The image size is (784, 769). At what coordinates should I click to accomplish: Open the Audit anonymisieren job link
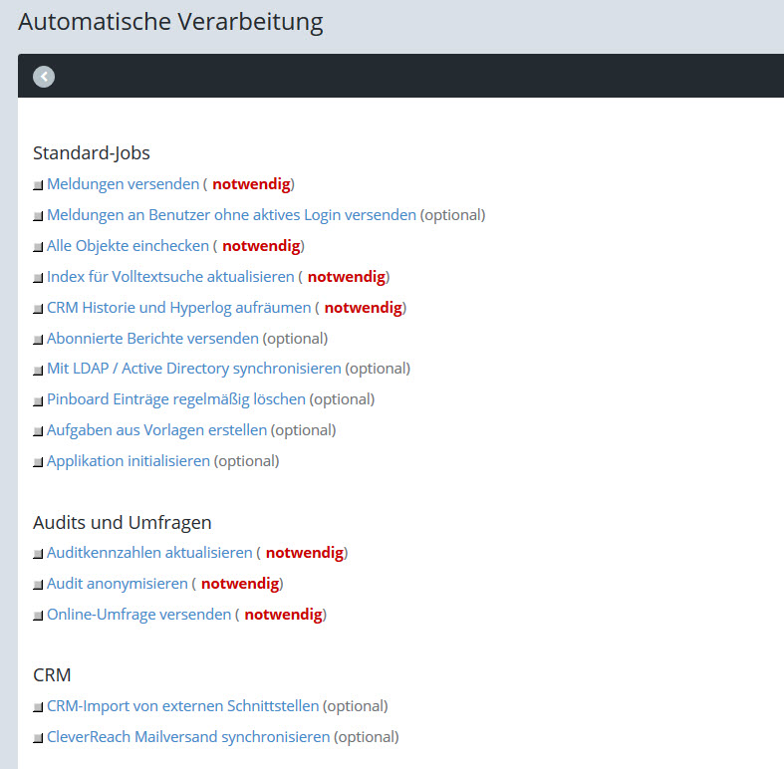coord(117,584)
